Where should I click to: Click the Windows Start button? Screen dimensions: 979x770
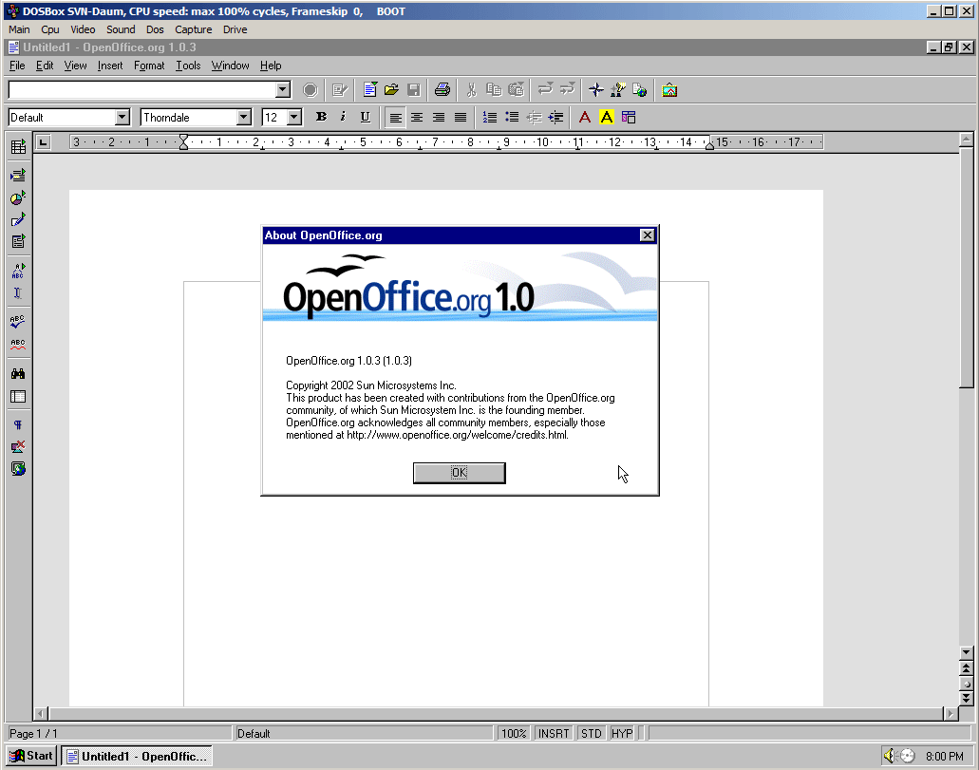[x=32, y=756]
